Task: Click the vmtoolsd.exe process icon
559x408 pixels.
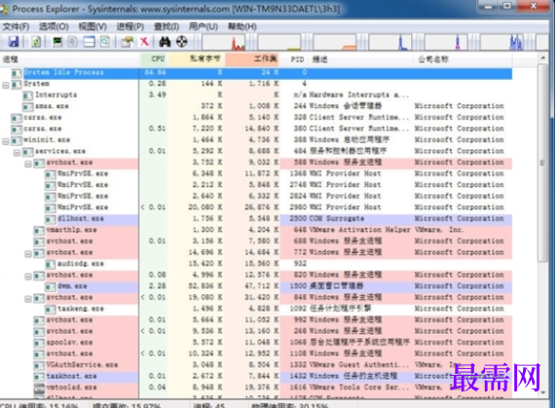Action: (39, 389)
